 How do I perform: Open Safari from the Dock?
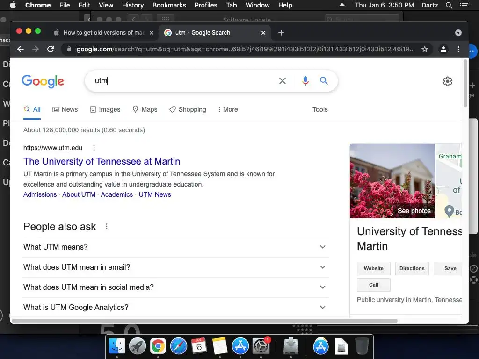(x=178, y=346)
